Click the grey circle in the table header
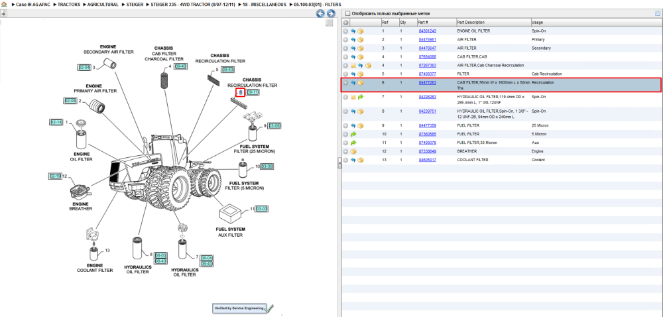Viewport: 663px width, 317px height. click(345, 23)
